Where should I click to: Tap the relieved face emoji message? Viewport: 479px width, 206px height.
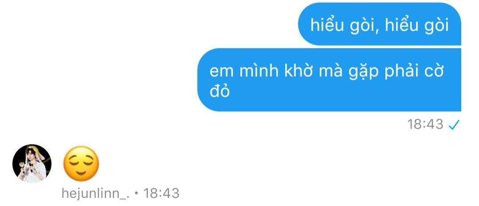[x=81, y=163]
